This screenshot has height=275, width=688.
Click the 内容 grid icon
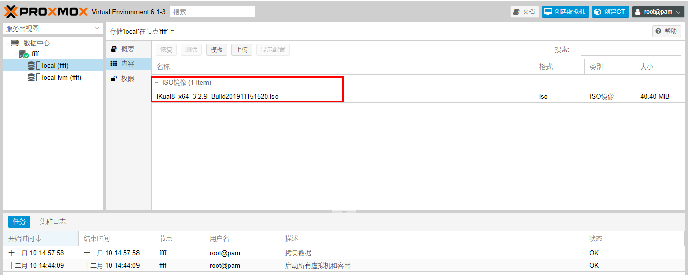click(x=114, y=63)
